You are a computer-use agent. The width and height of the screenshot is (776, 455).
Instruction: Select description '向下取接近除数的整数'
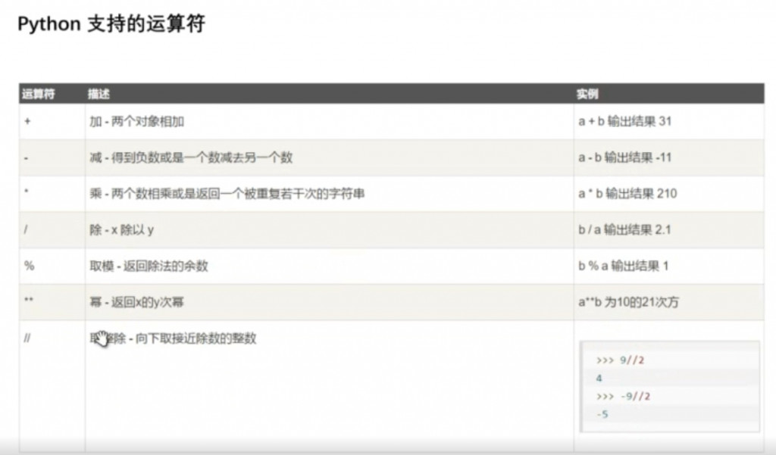[196, 338]
